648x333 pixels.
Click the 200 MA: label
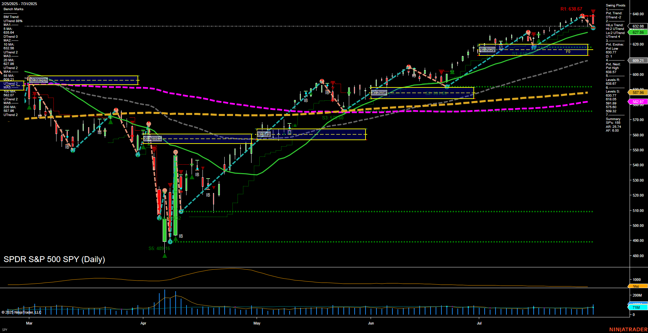10,107
